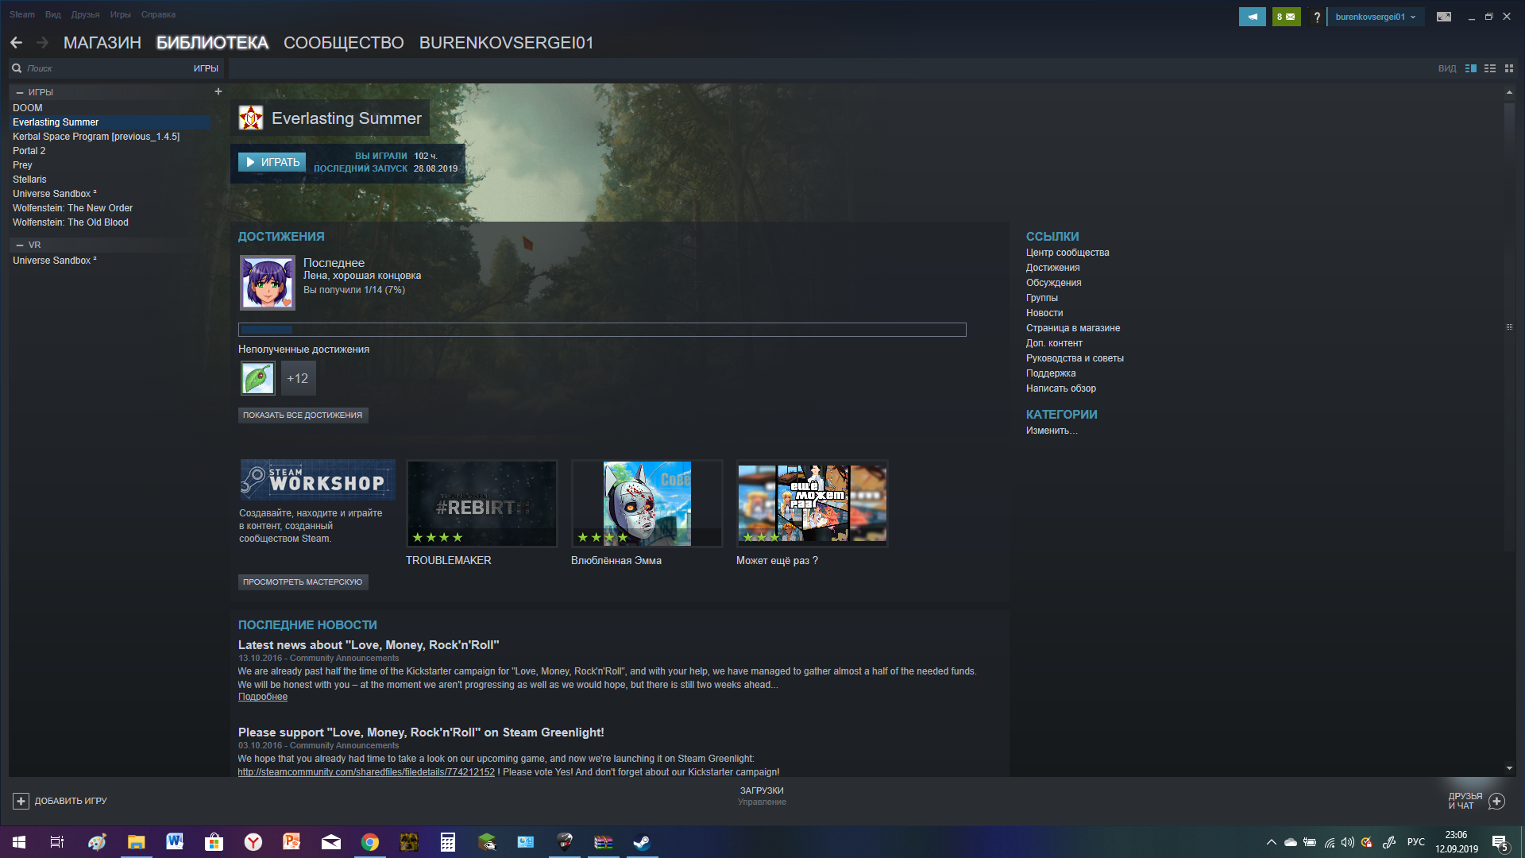Switch to the МАГАЗИН tab
The height and width of the screenshot is (858, 1525).
pyautogui.click(x=102, y=43)
